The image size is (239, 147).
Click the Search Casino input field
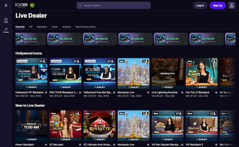pos(114,5)
